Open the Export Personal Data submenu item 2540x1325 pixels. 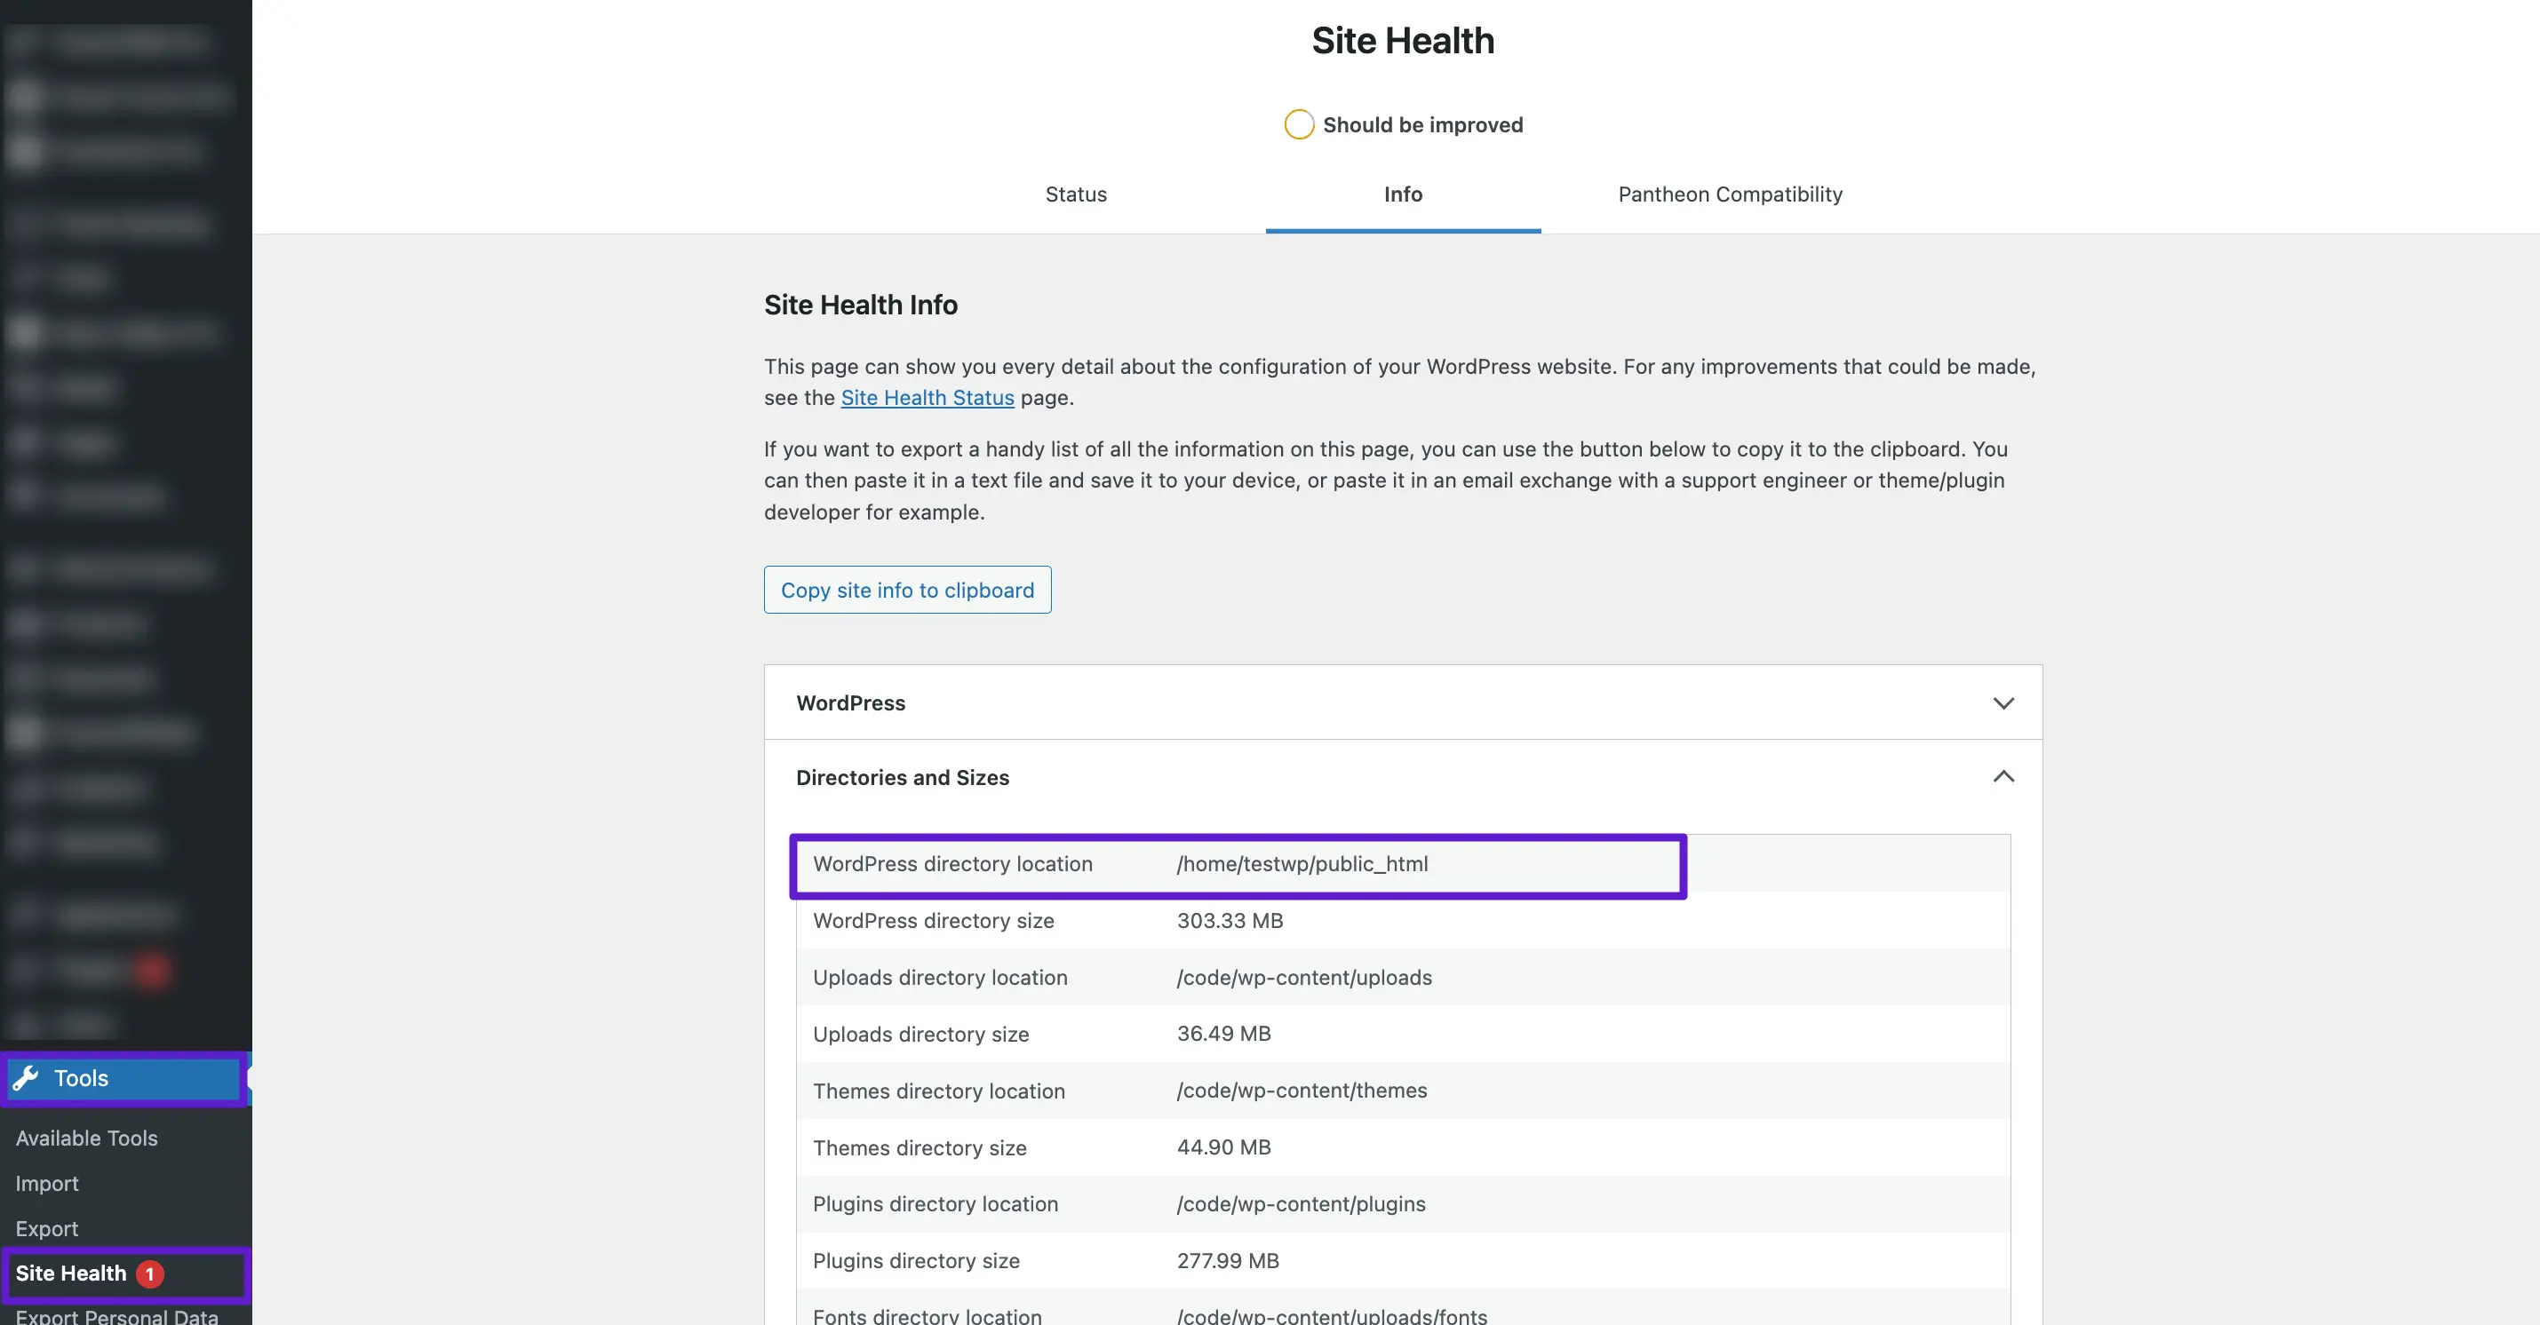point(117,1316)
